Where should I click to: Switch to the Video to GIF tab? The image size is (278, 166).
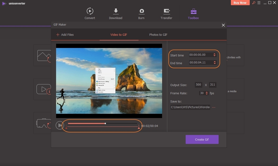(x=118, y=35)
